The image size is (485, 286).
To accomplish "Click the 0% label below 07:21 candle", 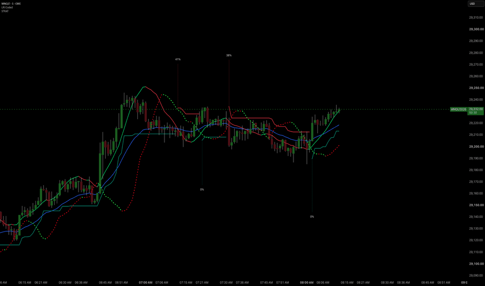I will (202, 189).
